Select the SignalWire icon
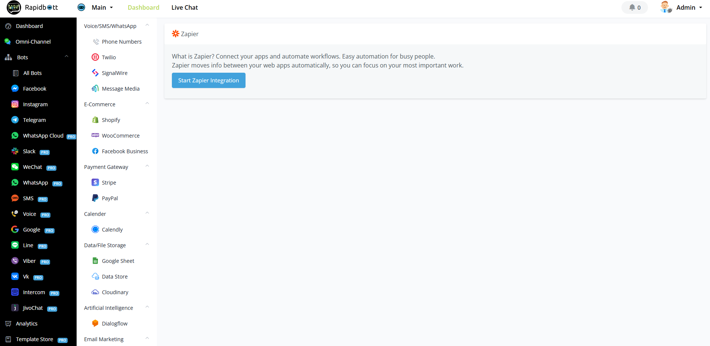This screenshot has height=346, width=710. point(95,73)
